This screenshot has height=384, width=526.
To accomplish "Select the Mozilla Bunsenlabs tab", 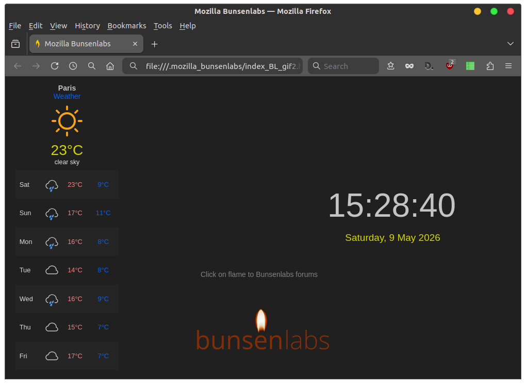I will click(x=86, y=44).
